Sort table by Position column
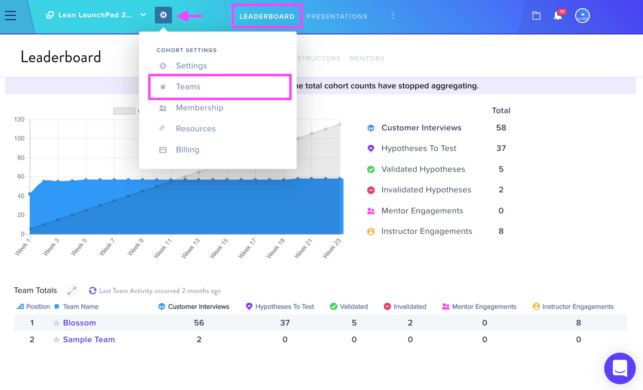 [x=33, y=306]
